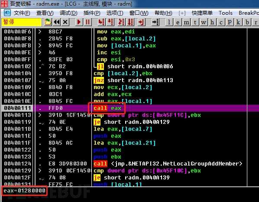The height and width of the screenshot is (202, 259).
Task: Open the log window with 'l' button
Action: coord(169,22)
